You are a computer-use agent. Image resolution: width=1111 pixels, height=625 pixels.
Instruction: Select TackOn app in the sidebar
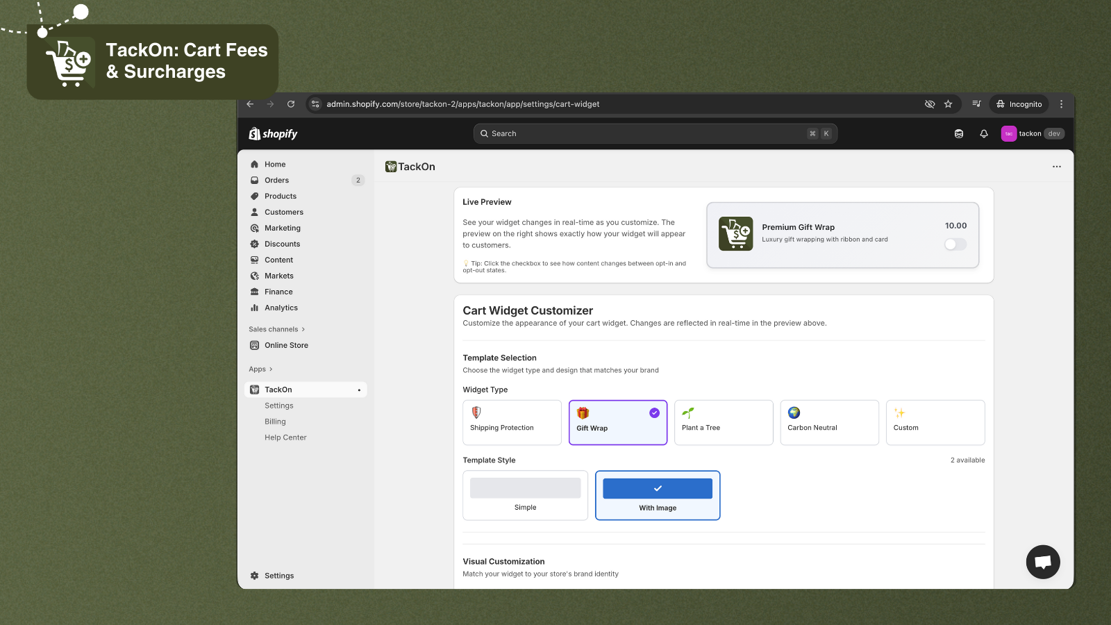pyautogui.click(x=306, y=390)
